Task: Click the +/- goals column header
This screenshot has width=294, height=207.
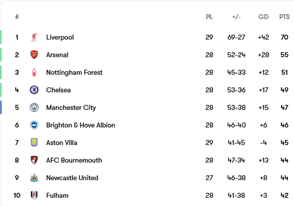Action: pos(236,17)
